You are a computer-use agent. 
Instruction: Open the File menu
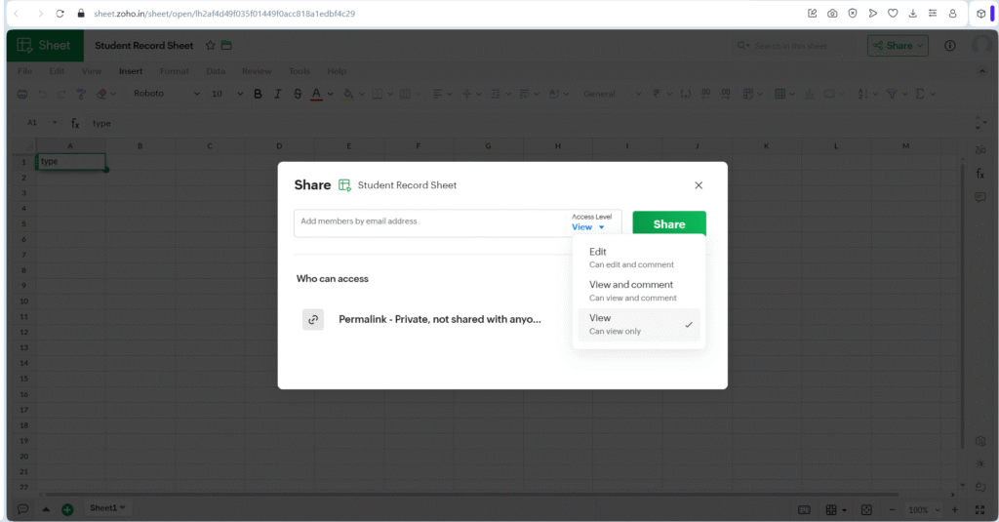pos(24,71)
